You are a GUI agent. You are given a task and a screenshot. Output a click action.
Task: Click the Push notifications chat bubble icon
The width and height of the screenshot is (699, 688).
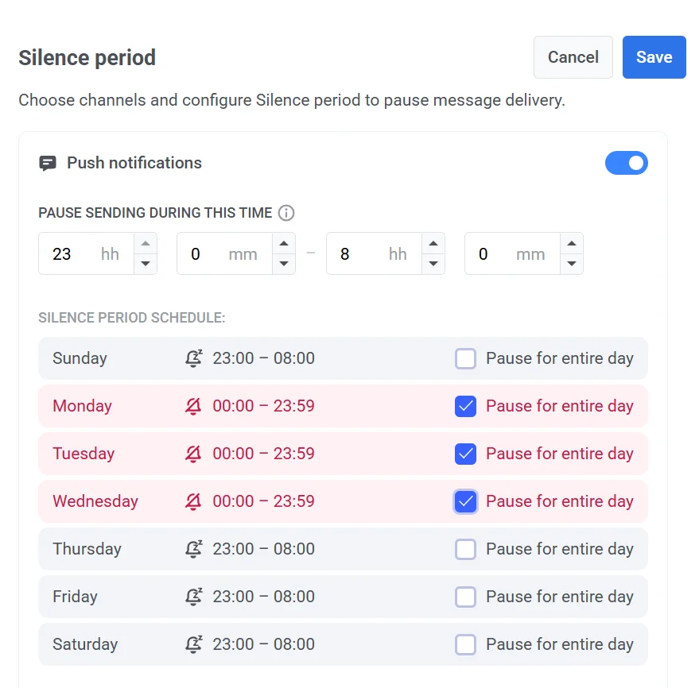pos(48,164)
